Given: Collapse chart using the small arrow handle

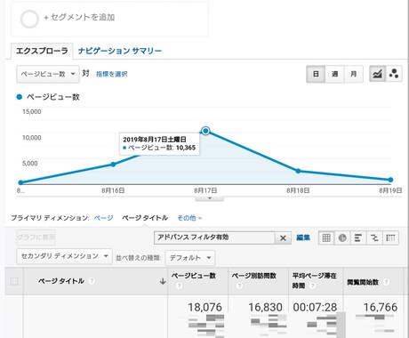Looking at the screenshot, I should (x=209, y=198).
